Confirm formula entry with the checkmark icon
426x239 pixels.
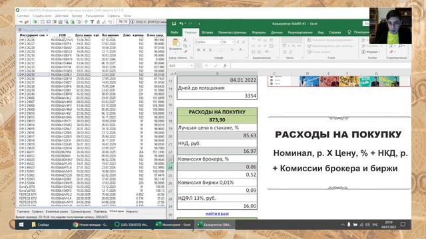(216, 66)
